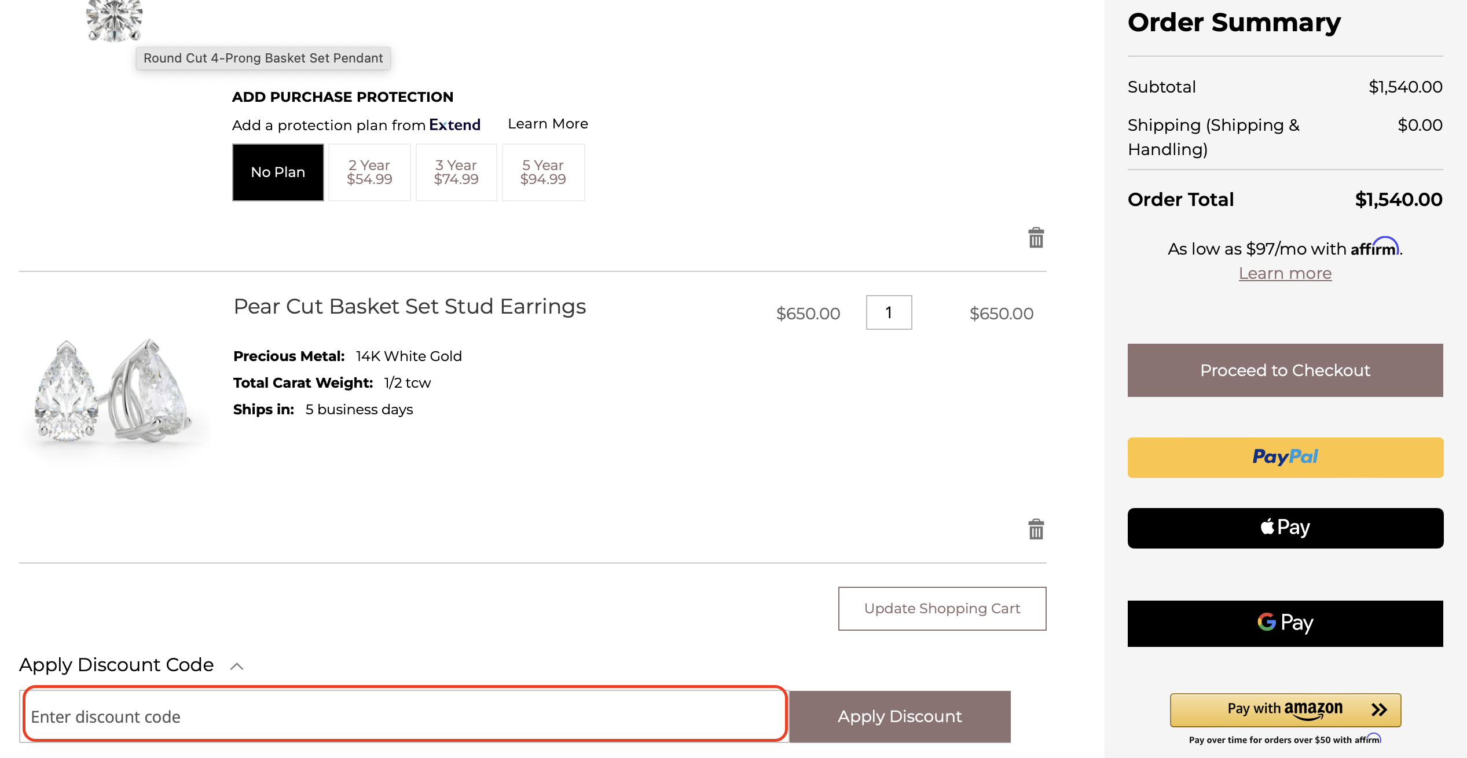Click the Update Shopping Cart button
Screen dimensions: 1467x758
point(941,608)
